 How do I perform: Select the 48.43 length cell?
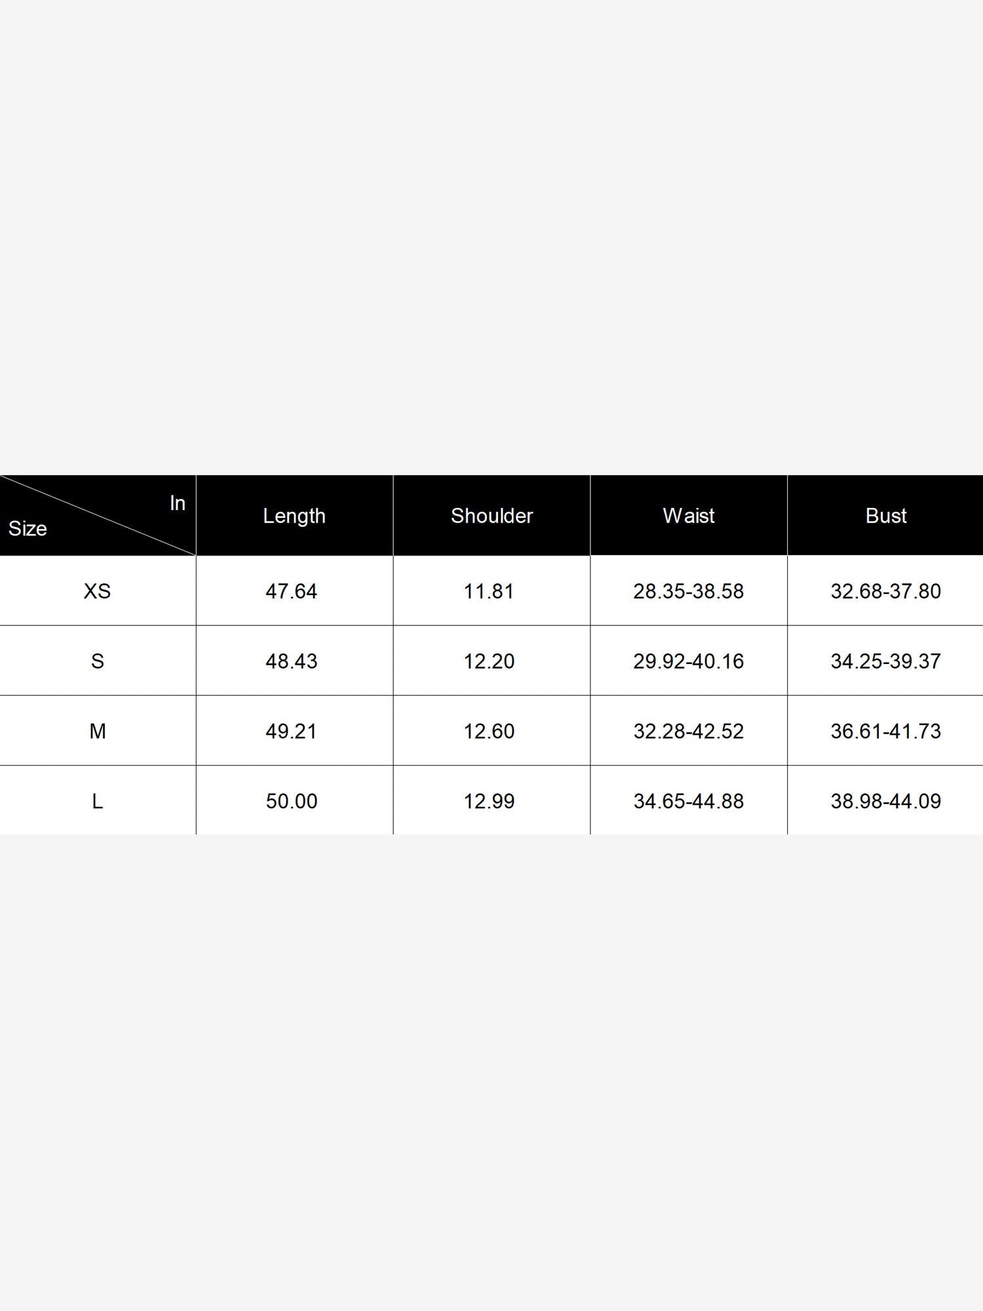(292, 661)
